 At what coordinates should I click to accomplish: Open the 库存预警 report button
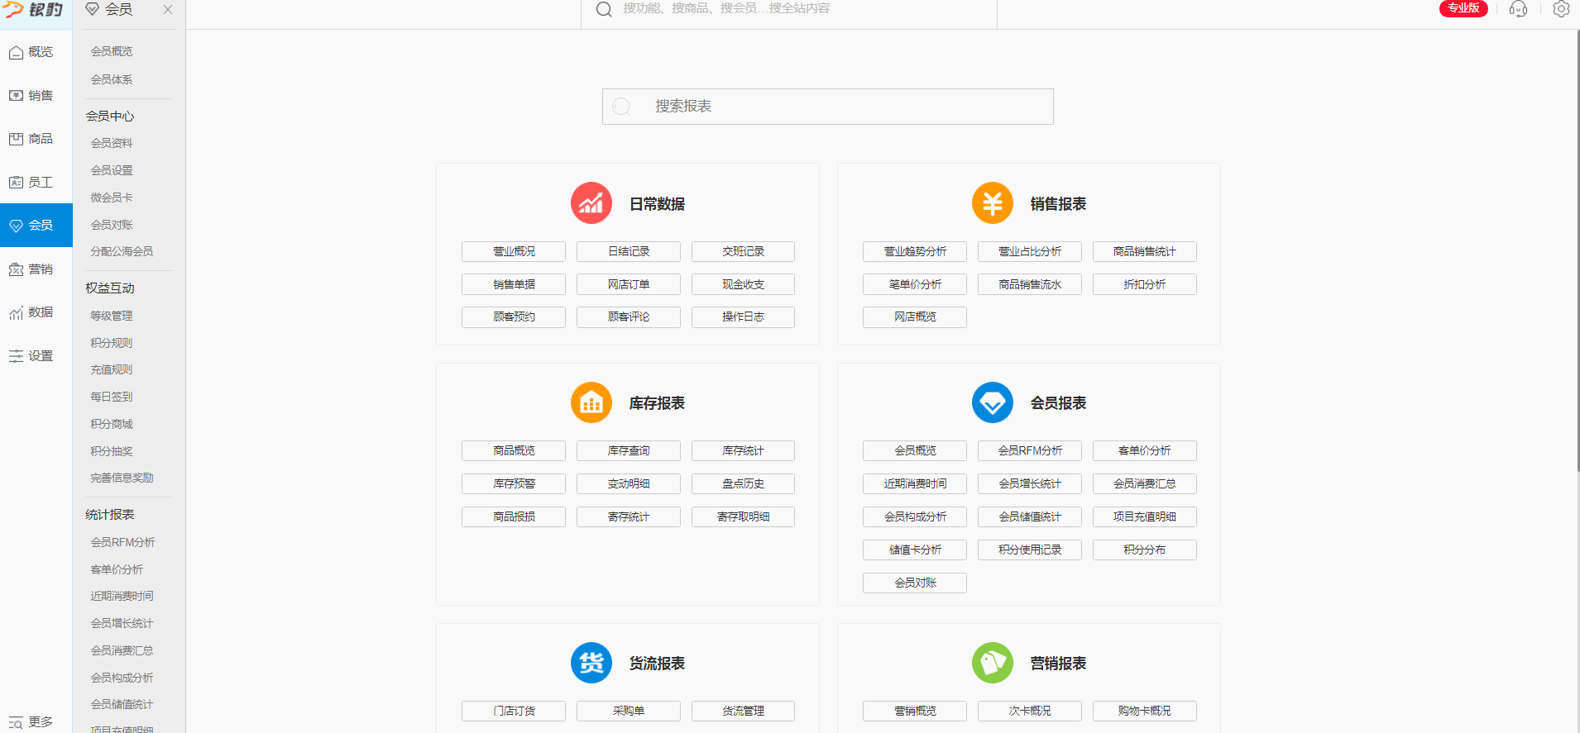[514, 483]
